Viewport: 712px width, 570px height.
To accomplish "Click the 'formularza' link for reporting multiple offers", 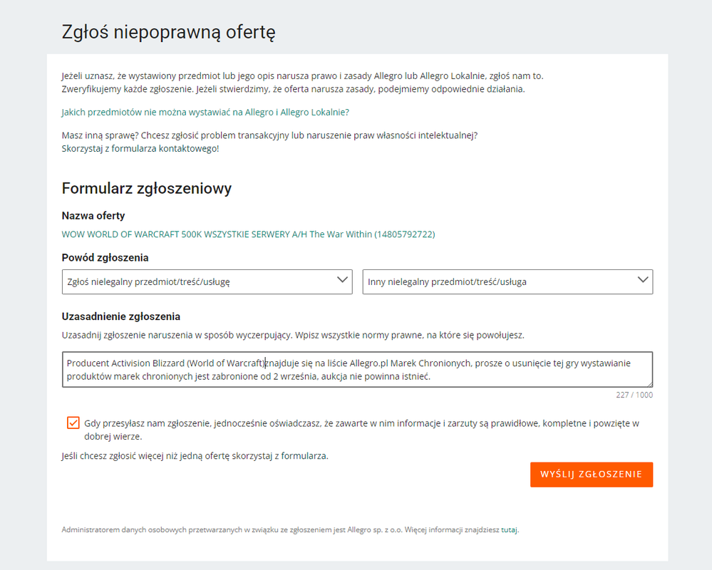I will tap(304, 455).
